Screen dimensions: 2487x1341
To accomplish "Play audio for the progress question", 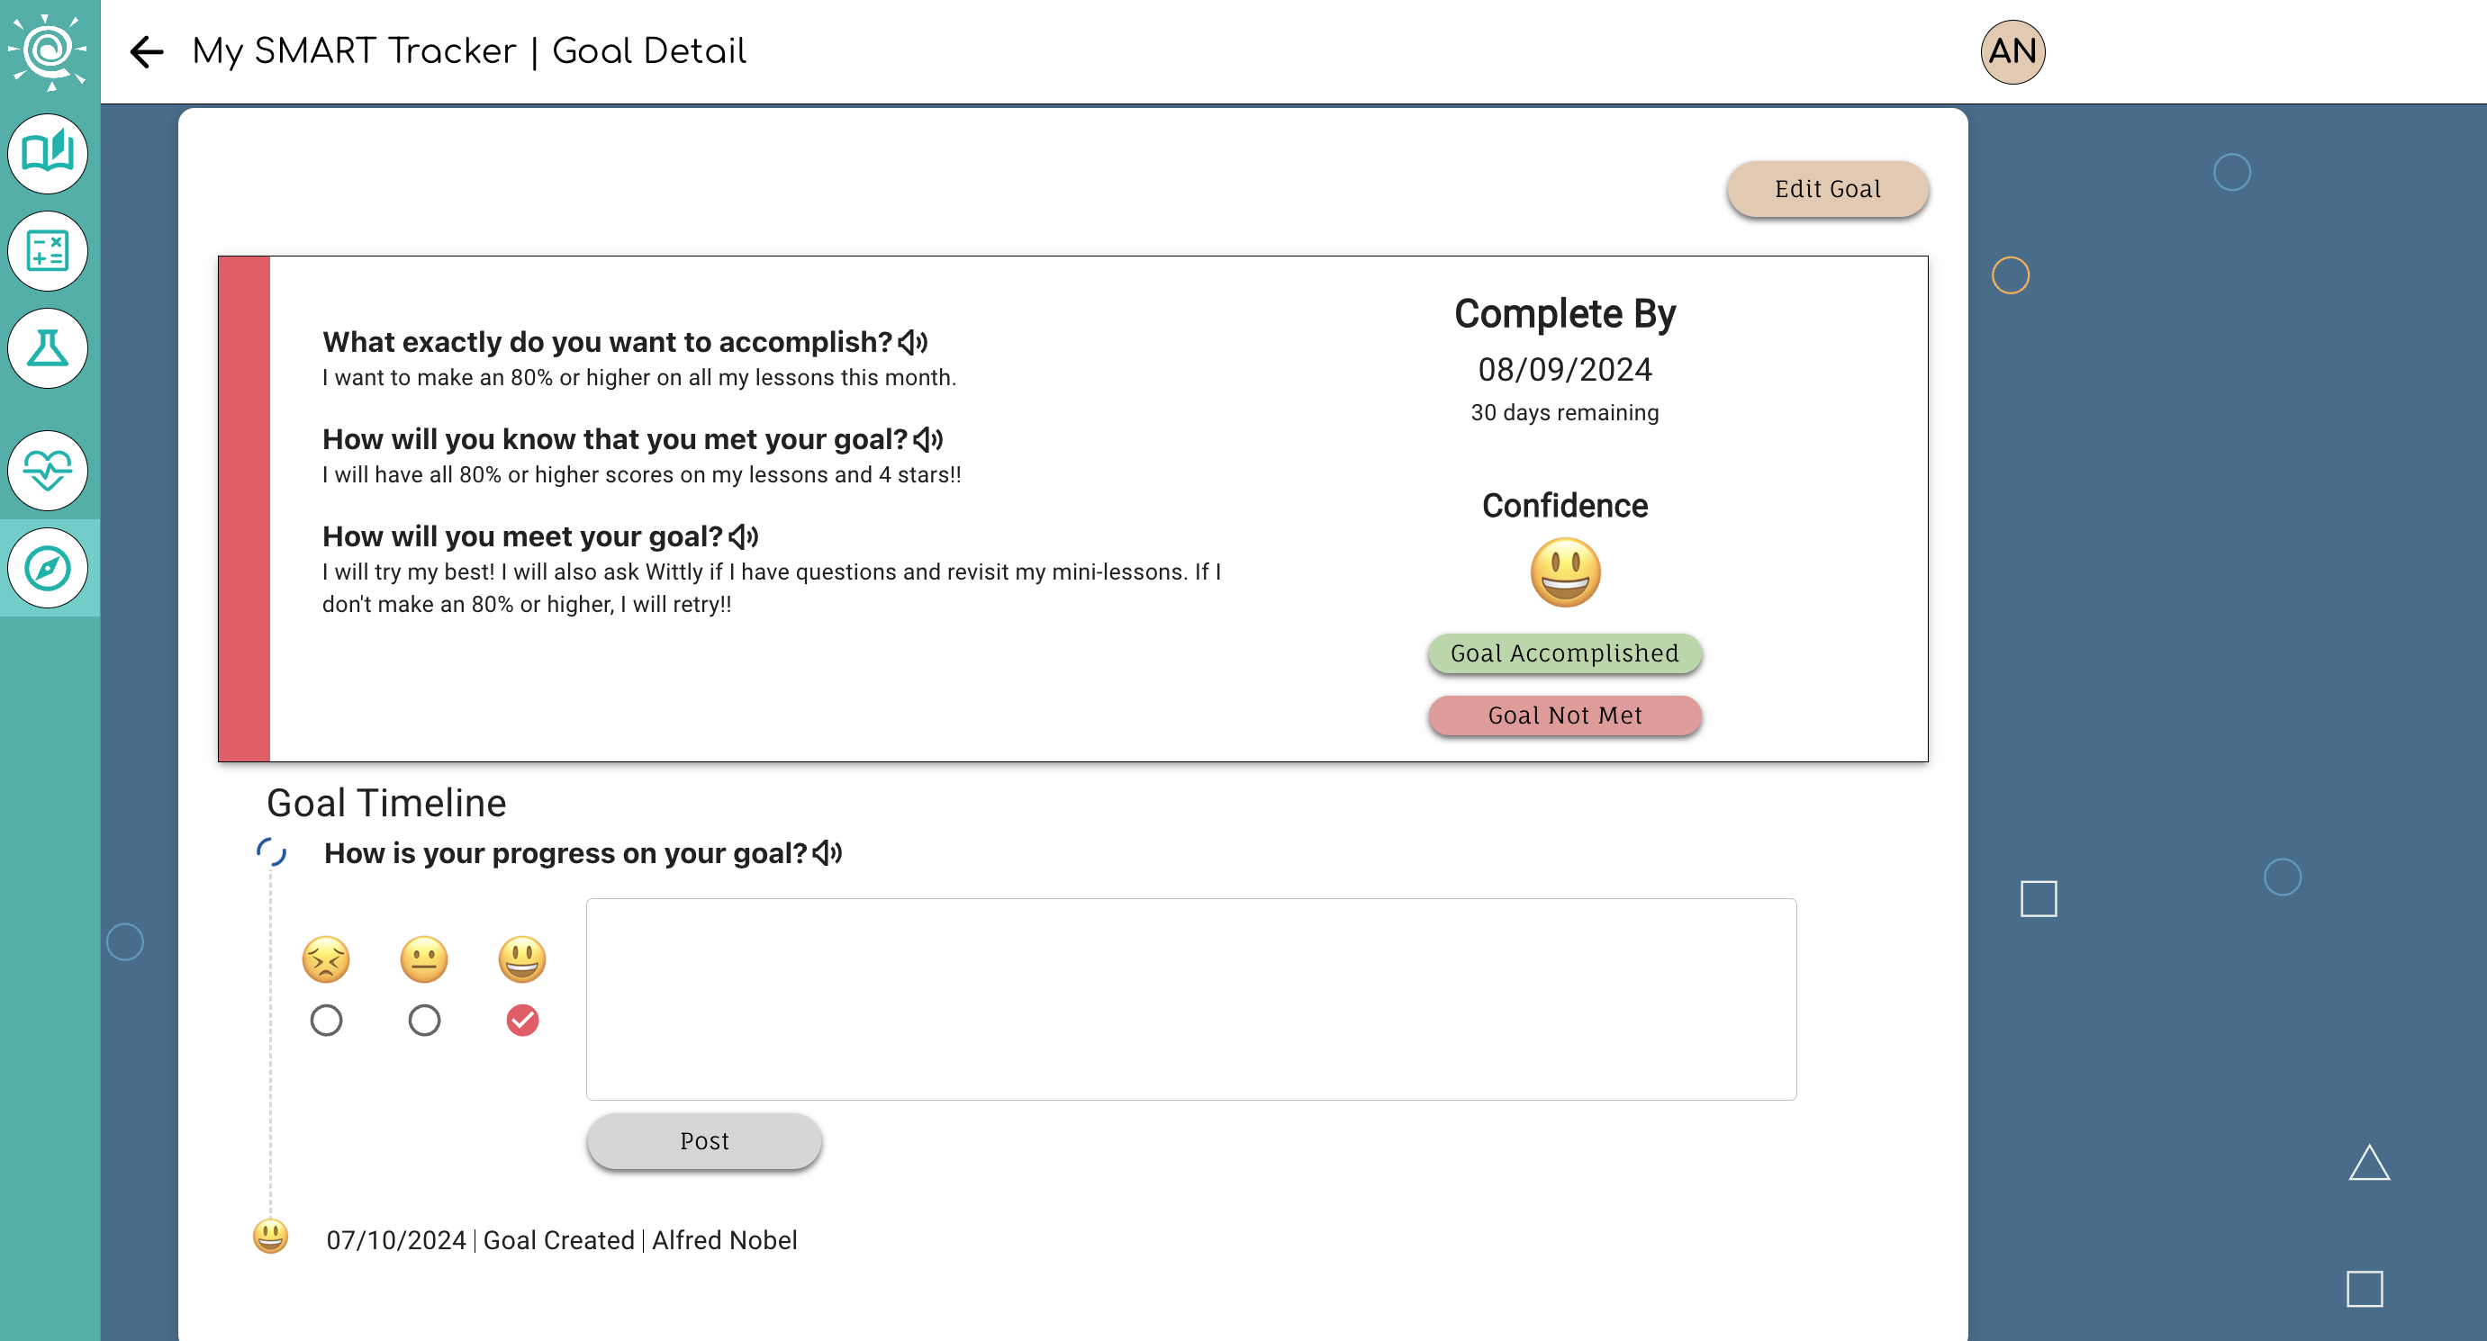I will 827,853.
